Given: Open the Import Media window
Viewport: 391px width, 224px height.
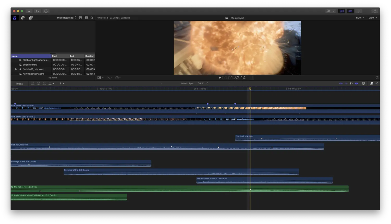Looking at the screenshot, I should (29, 11).
